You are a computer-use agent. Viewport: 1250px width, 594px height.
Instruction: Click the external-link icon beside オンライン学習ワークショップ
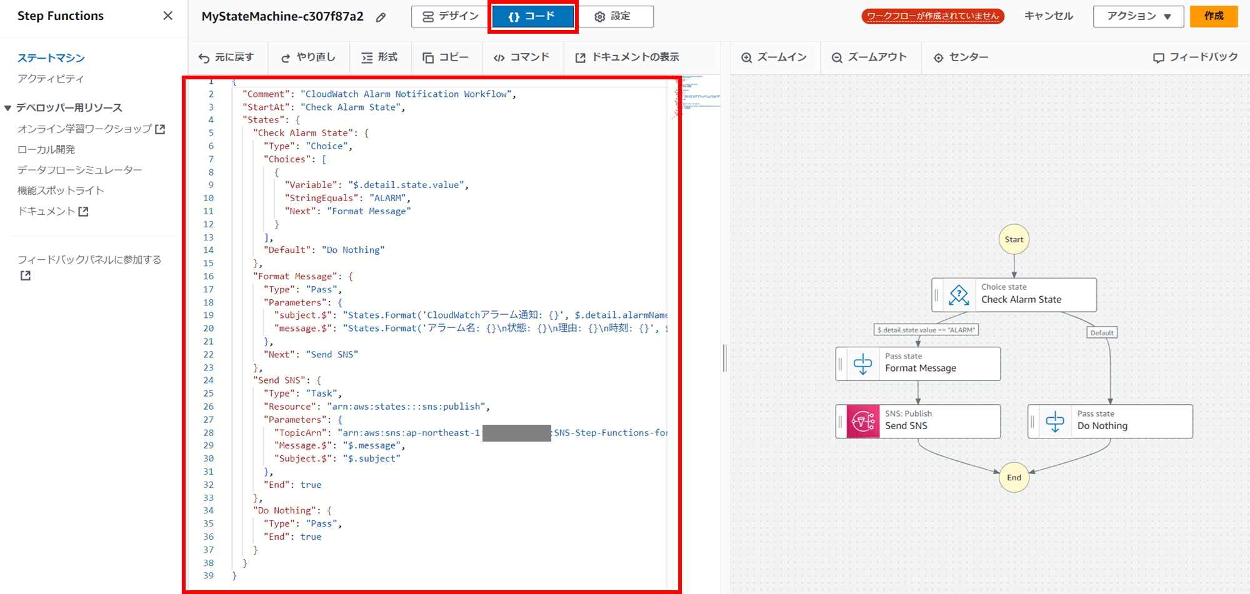point(160,129)
